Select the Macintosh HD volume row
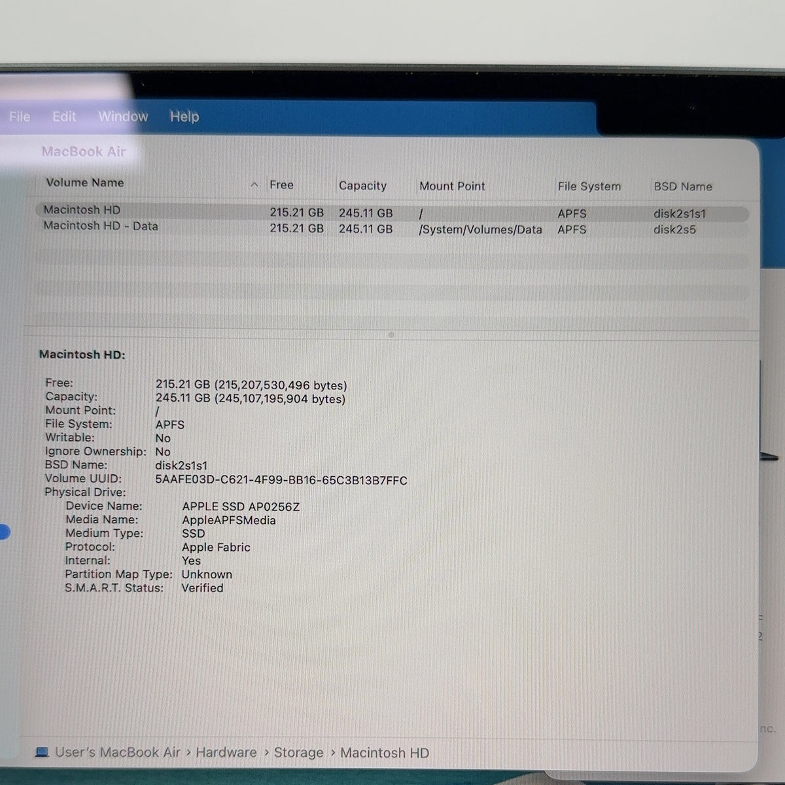785x785 pixels. pos(391,213)
